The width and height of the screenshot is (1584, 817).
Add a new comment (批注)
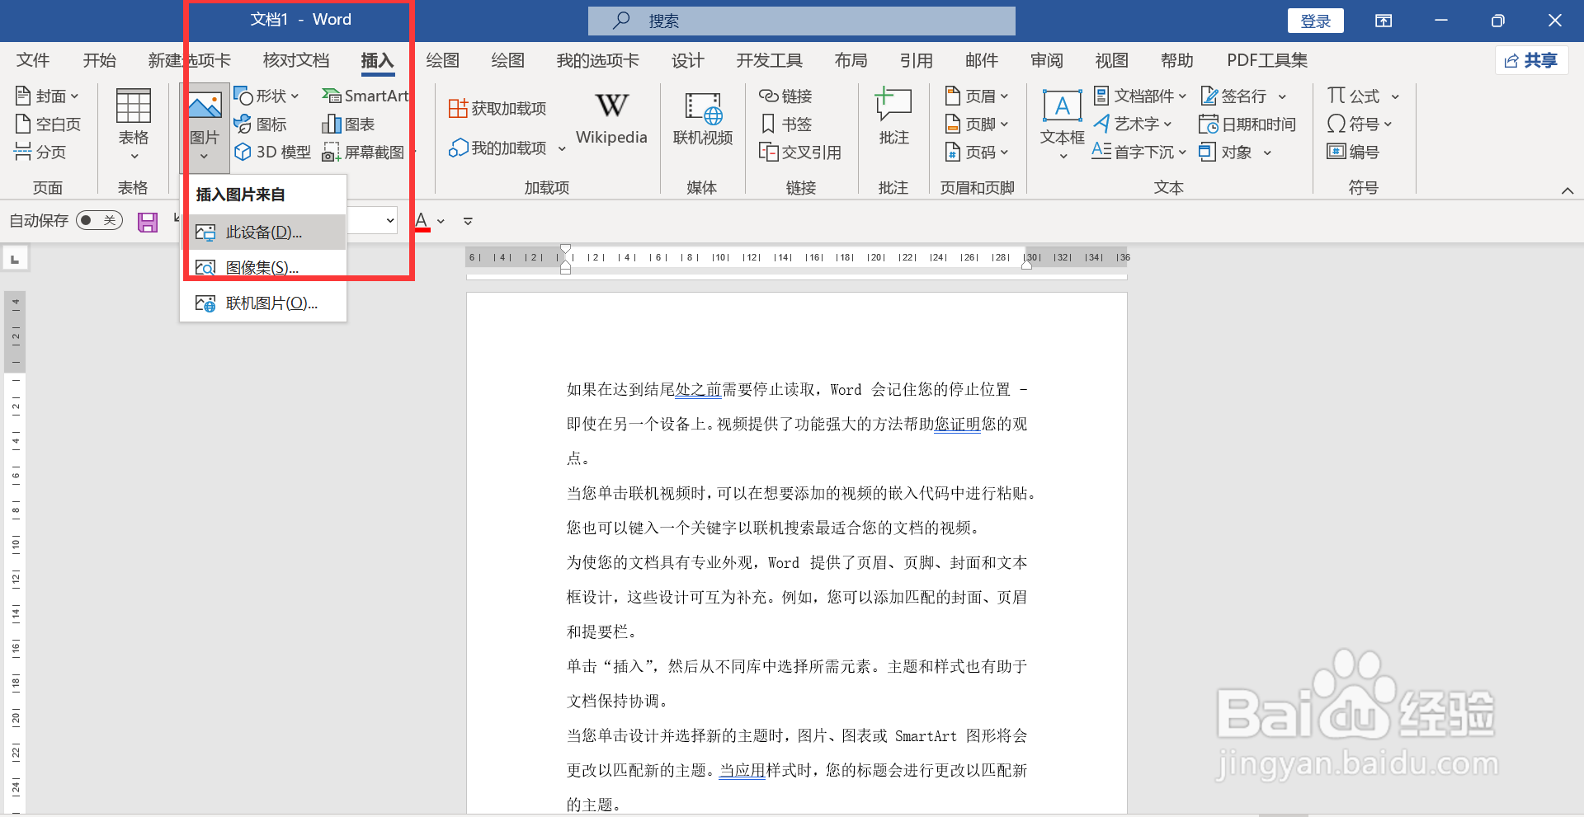(893, 116)
